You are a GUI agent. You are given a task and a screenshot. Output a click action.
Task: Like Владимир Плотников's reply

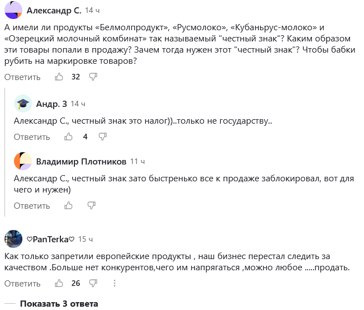(x=69, y=205)
